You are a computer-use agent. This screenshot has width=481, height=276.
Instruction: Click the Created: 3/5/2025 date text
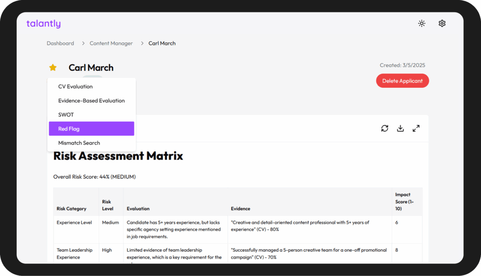pyautogui.click(x=403, y=65)
